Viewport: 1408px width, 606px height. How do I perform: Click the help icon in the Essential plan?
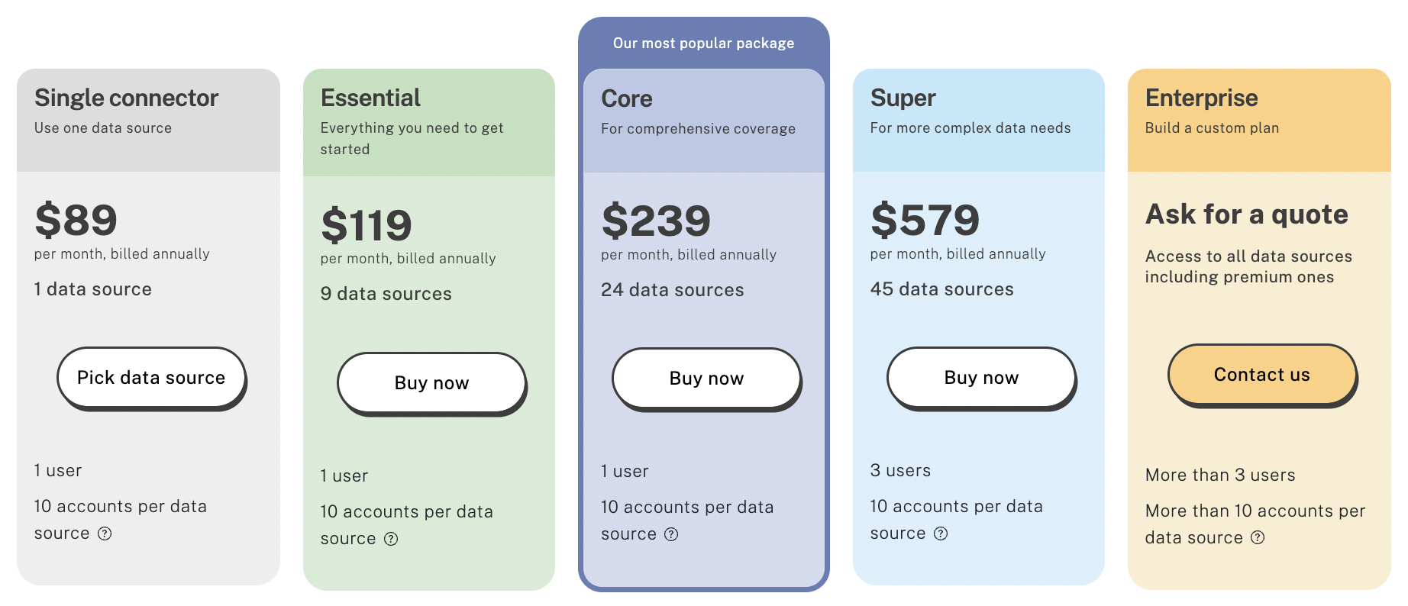392,539
